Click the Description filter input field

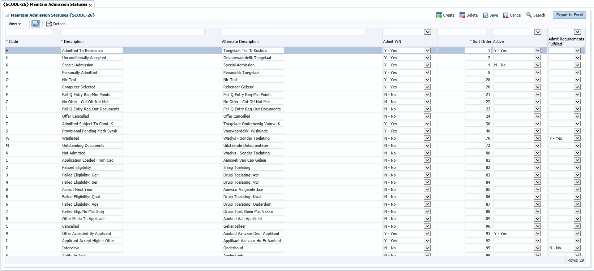pos(132,32)
